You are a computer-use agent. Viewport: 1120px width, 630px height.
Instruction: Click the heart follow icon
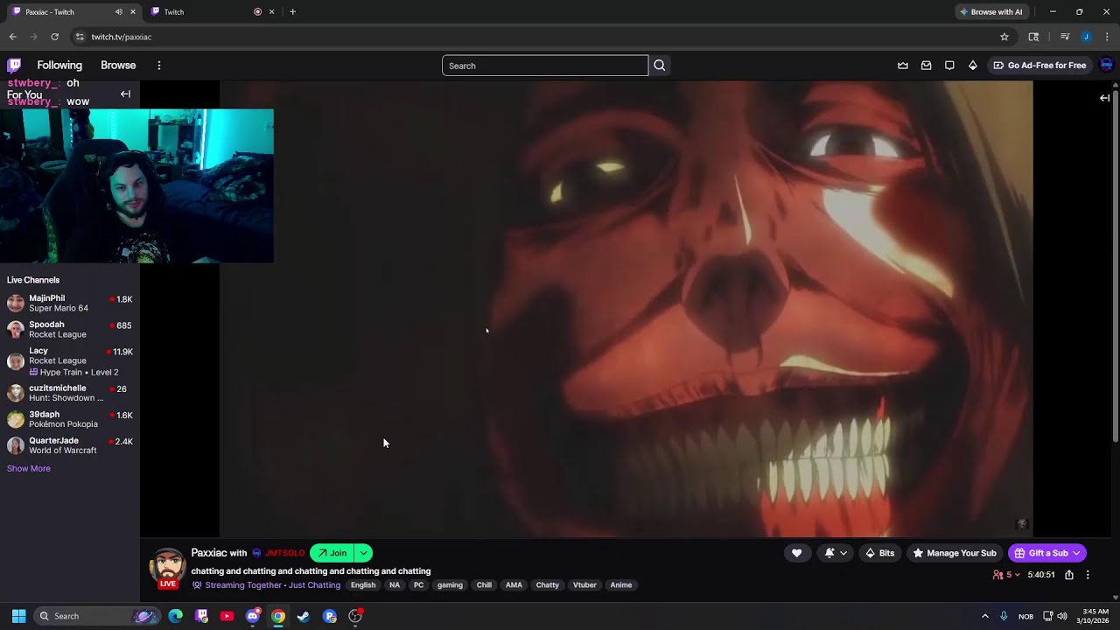(796, 553)
